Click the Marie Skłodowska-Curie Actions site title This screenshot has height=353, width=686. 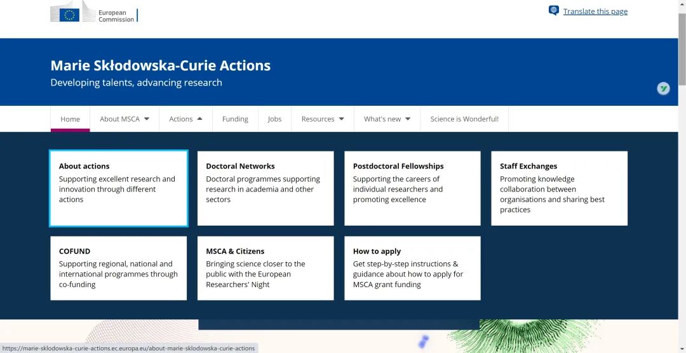(x=161, y=65)
